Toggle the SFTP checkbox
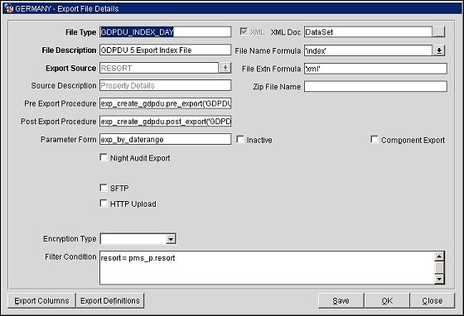The image size is (464, 316). pos(104,188)
